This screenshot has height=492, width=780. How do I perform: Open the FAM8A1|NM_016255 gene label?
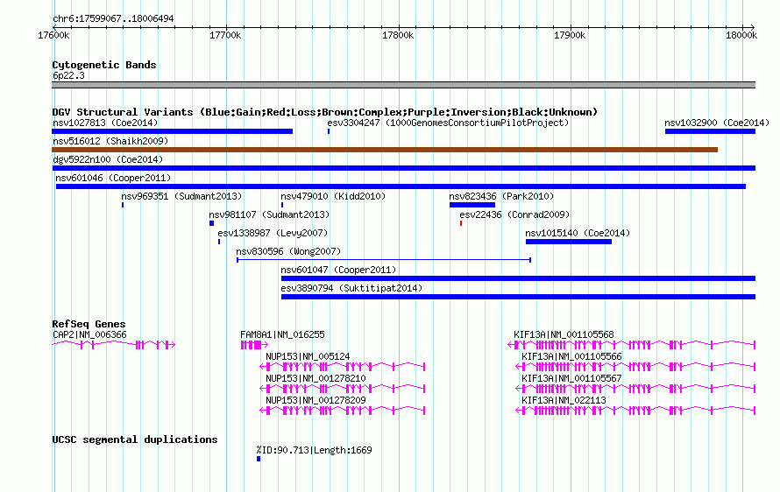282,335
